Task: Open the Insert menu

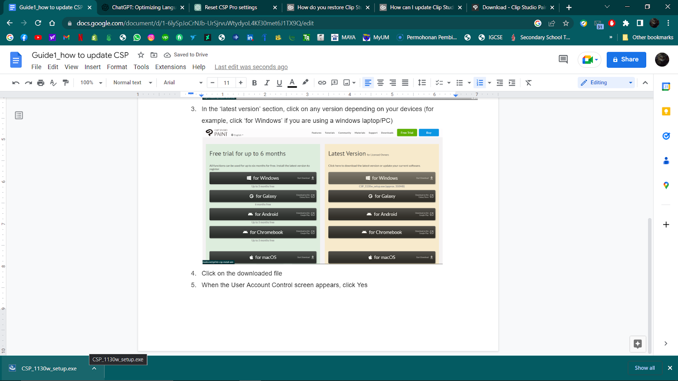Action: [92, 67]
